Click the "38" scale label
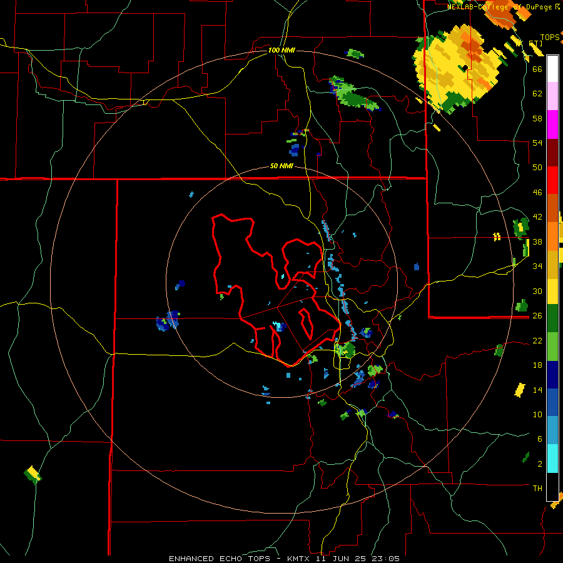Screen dimensions: 563x563 tap(537, 241)
